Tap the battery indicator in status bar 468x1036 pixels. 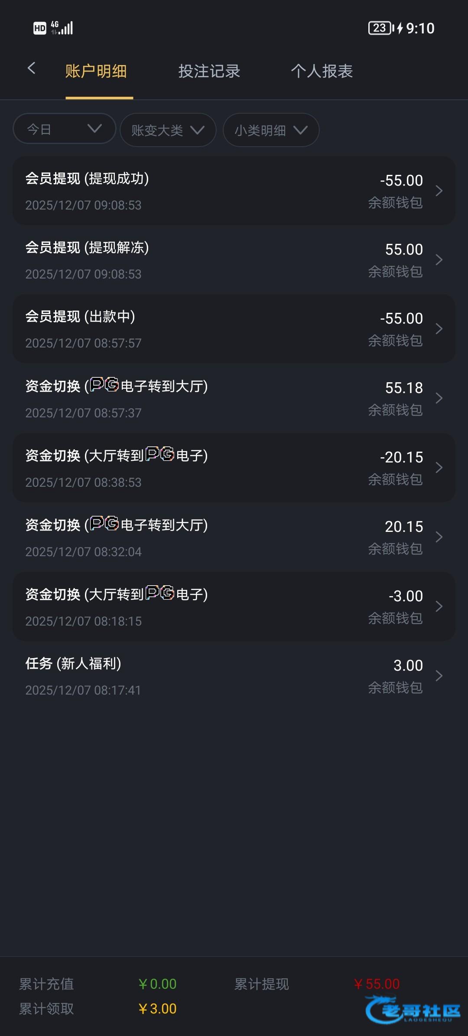[x=380, y=28]
